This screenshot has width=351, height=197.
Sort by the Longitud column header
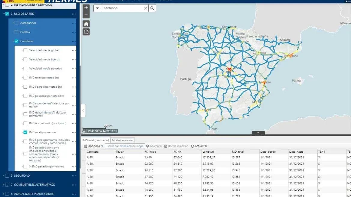pyautogui.click(x=216, y=152)
